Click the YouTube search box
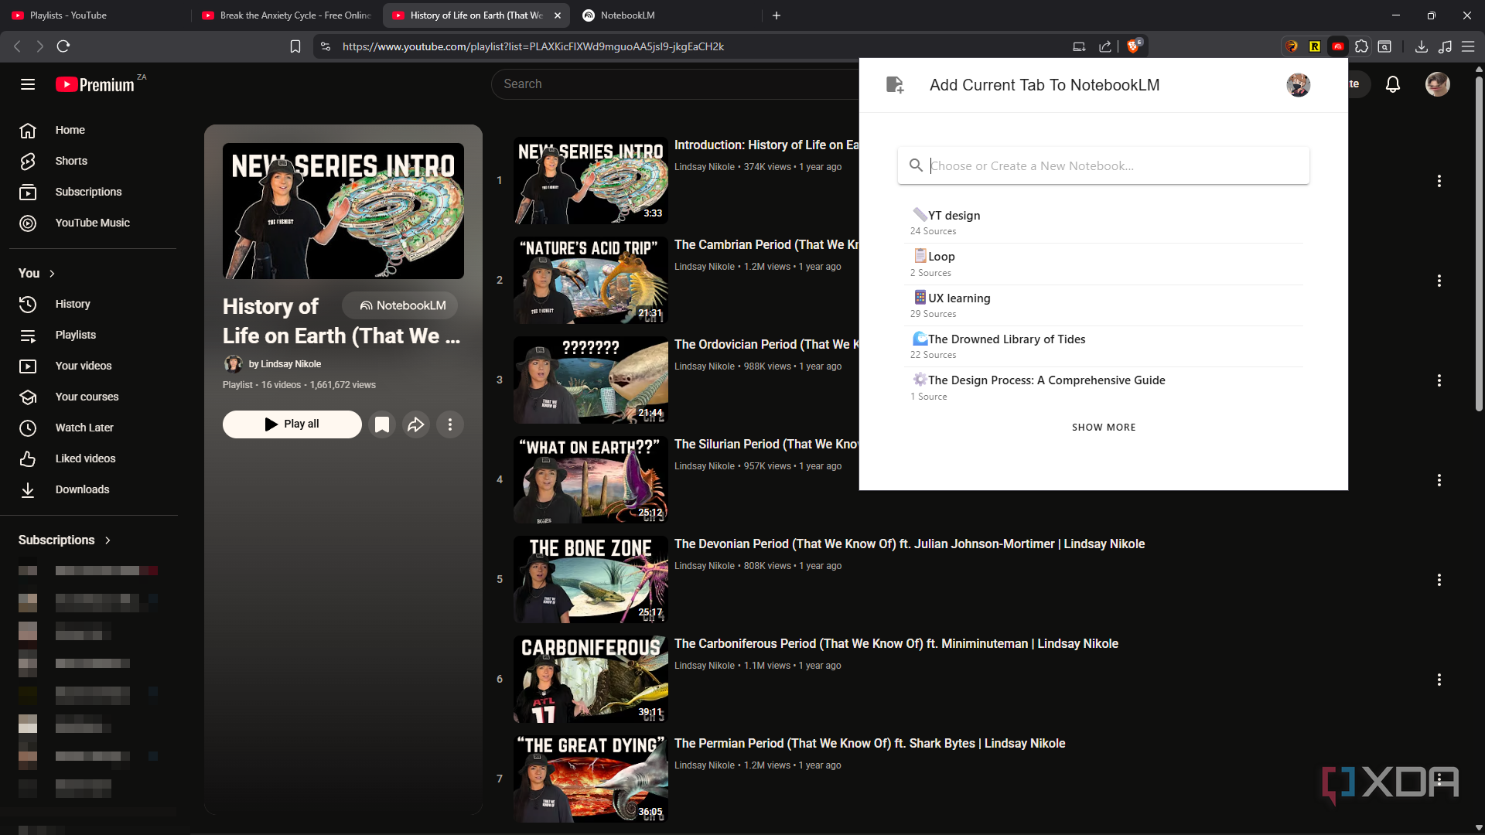This screenshot has height=835, width=1485. click(674, 84)
